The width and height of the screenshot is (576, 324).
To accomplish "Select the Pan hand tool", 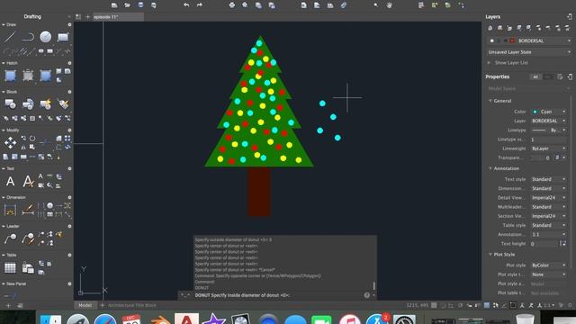I will [x=389, y=5].
